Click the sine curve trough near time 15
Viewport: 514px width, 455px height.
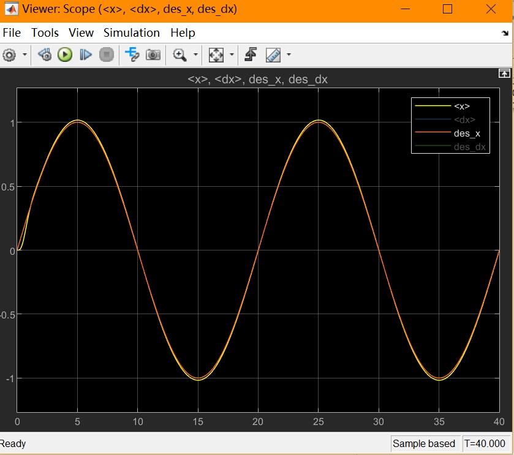198,379
